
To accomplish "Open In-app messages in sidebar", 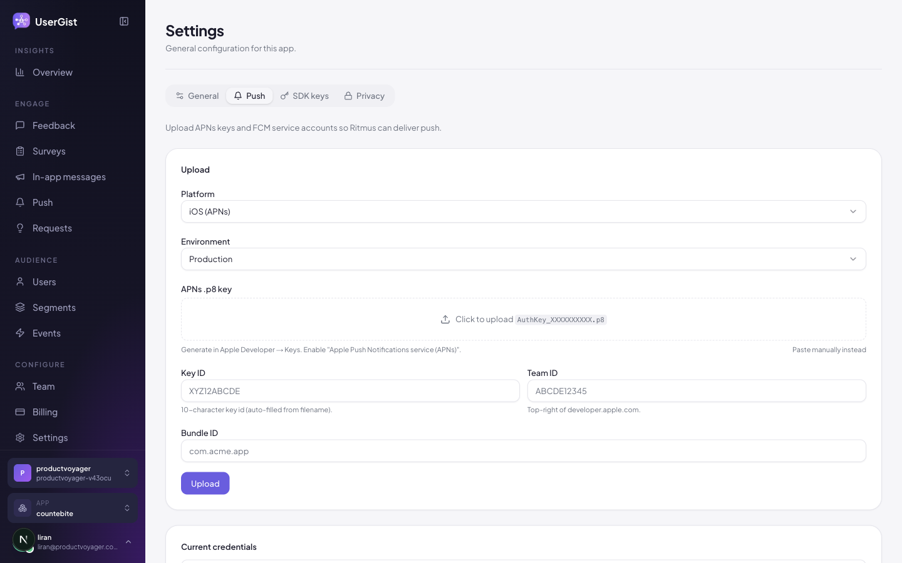I will [73, 177].
